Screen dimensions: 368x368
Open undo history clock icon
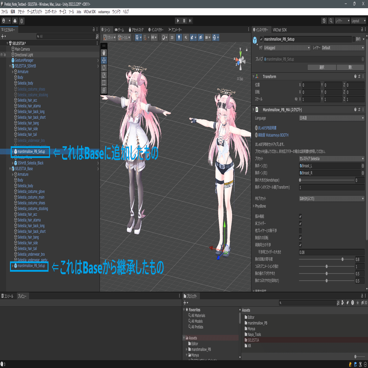point(324,21)
